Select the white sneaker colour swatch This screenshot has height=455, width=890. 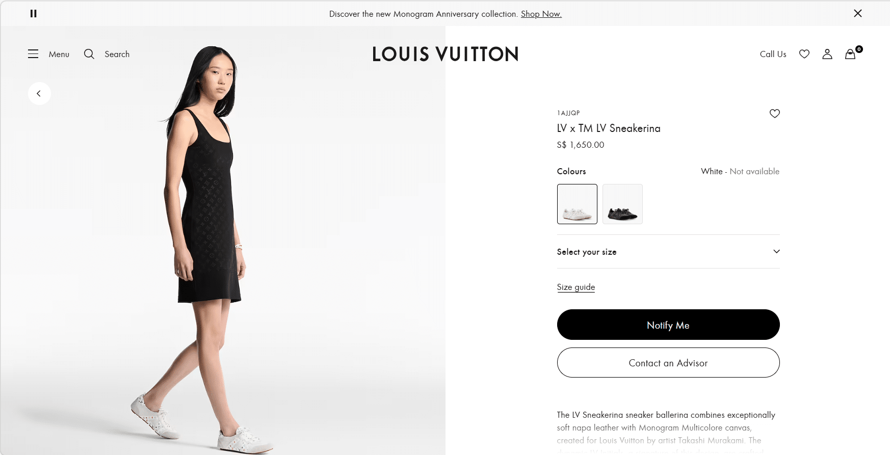577,204
